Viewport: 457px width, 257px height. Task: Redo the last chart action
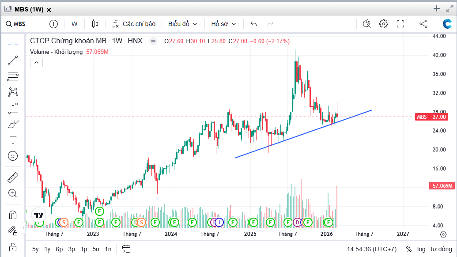[x=271, y=24]
